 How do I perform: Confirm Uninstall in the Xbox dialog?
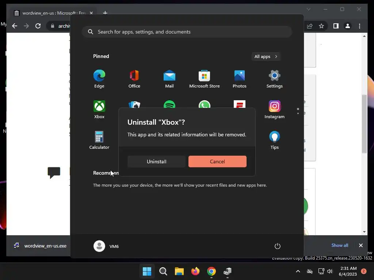156,162
